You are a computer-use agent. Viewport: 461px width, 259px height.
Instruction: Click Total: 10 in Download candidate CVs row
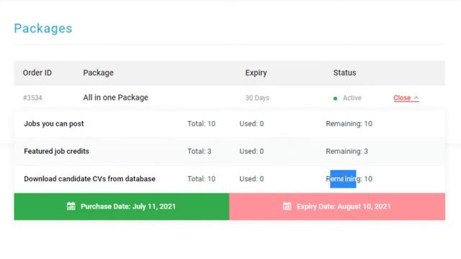click(202, 179)
